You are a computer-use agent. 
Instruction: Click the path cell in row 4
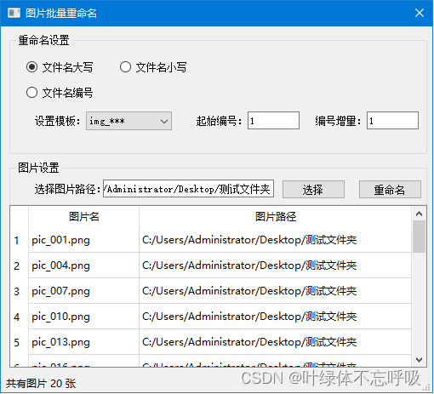pos(276,317)
